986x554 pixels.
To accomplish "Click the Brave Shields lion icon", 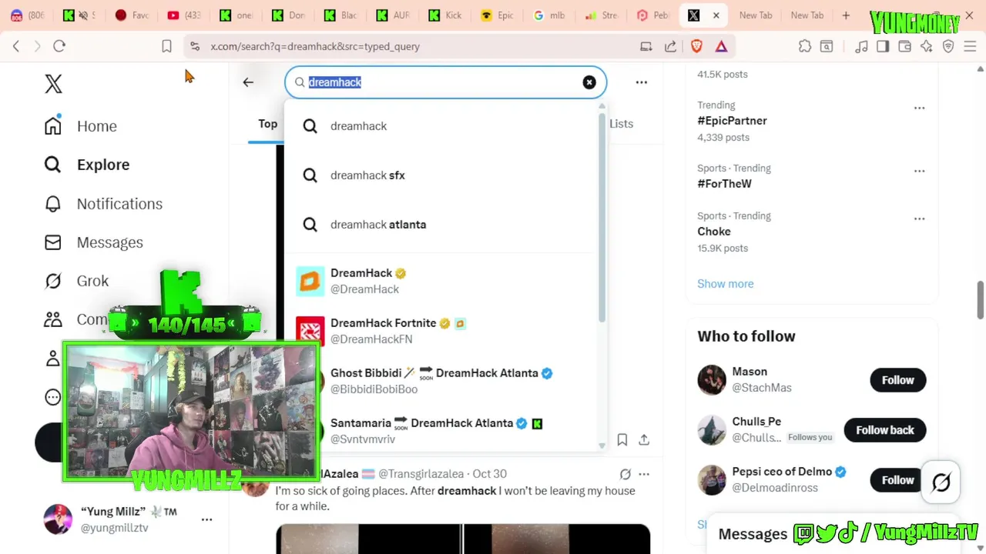I will [696, 46].
